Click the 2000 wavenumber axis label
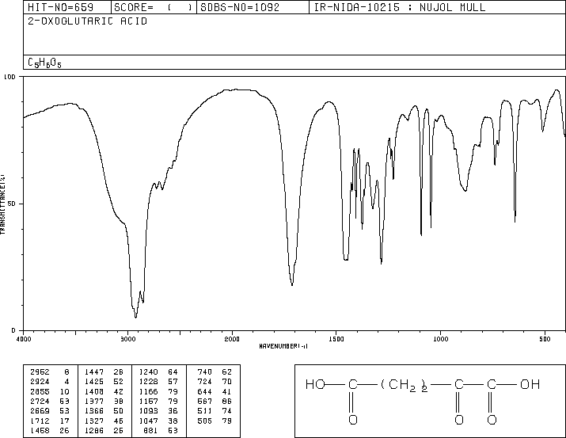566x438 pixels. pyautogui.click(x=232, y=339)
